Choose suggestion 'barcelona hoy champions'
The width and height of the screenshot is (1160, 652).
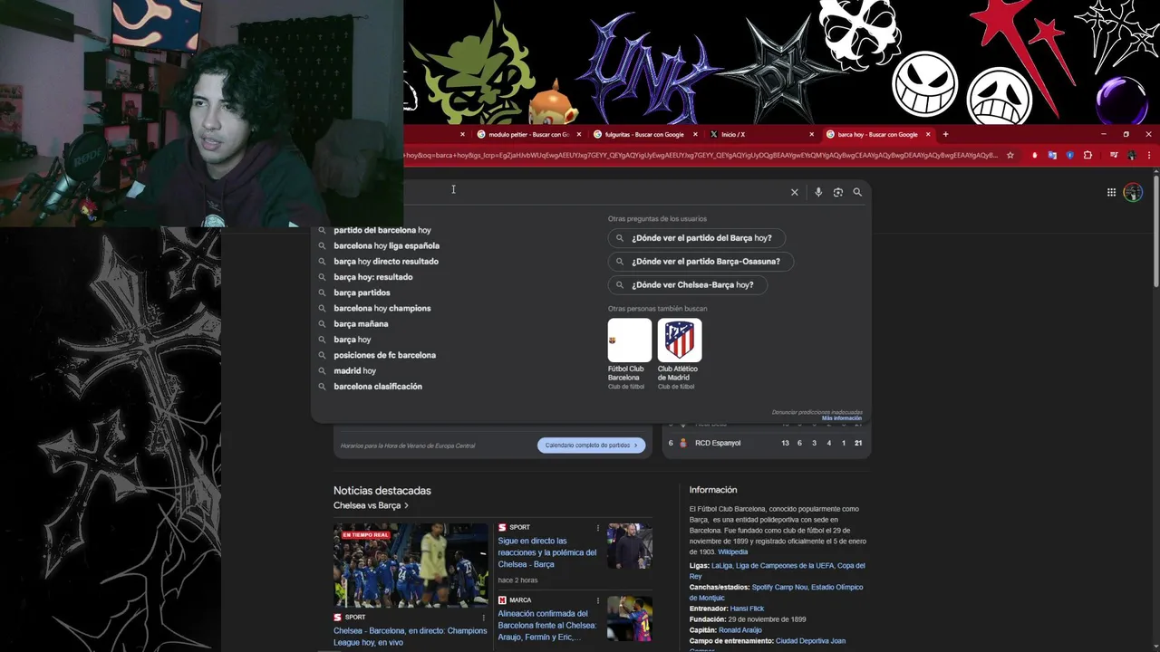tap(382, 308)
